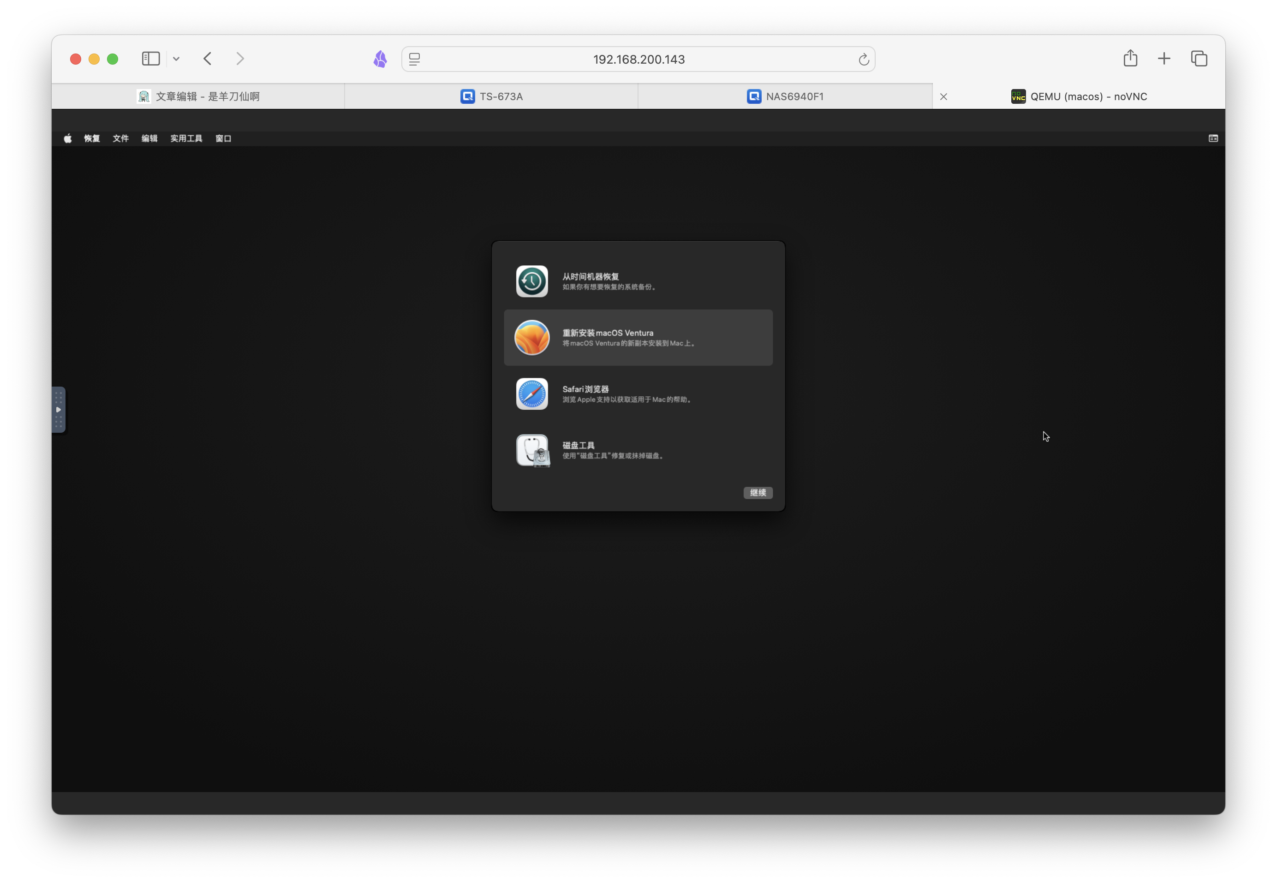Open the 实用工具 menu
The image size is (1277, 883).
click(186, 138)
